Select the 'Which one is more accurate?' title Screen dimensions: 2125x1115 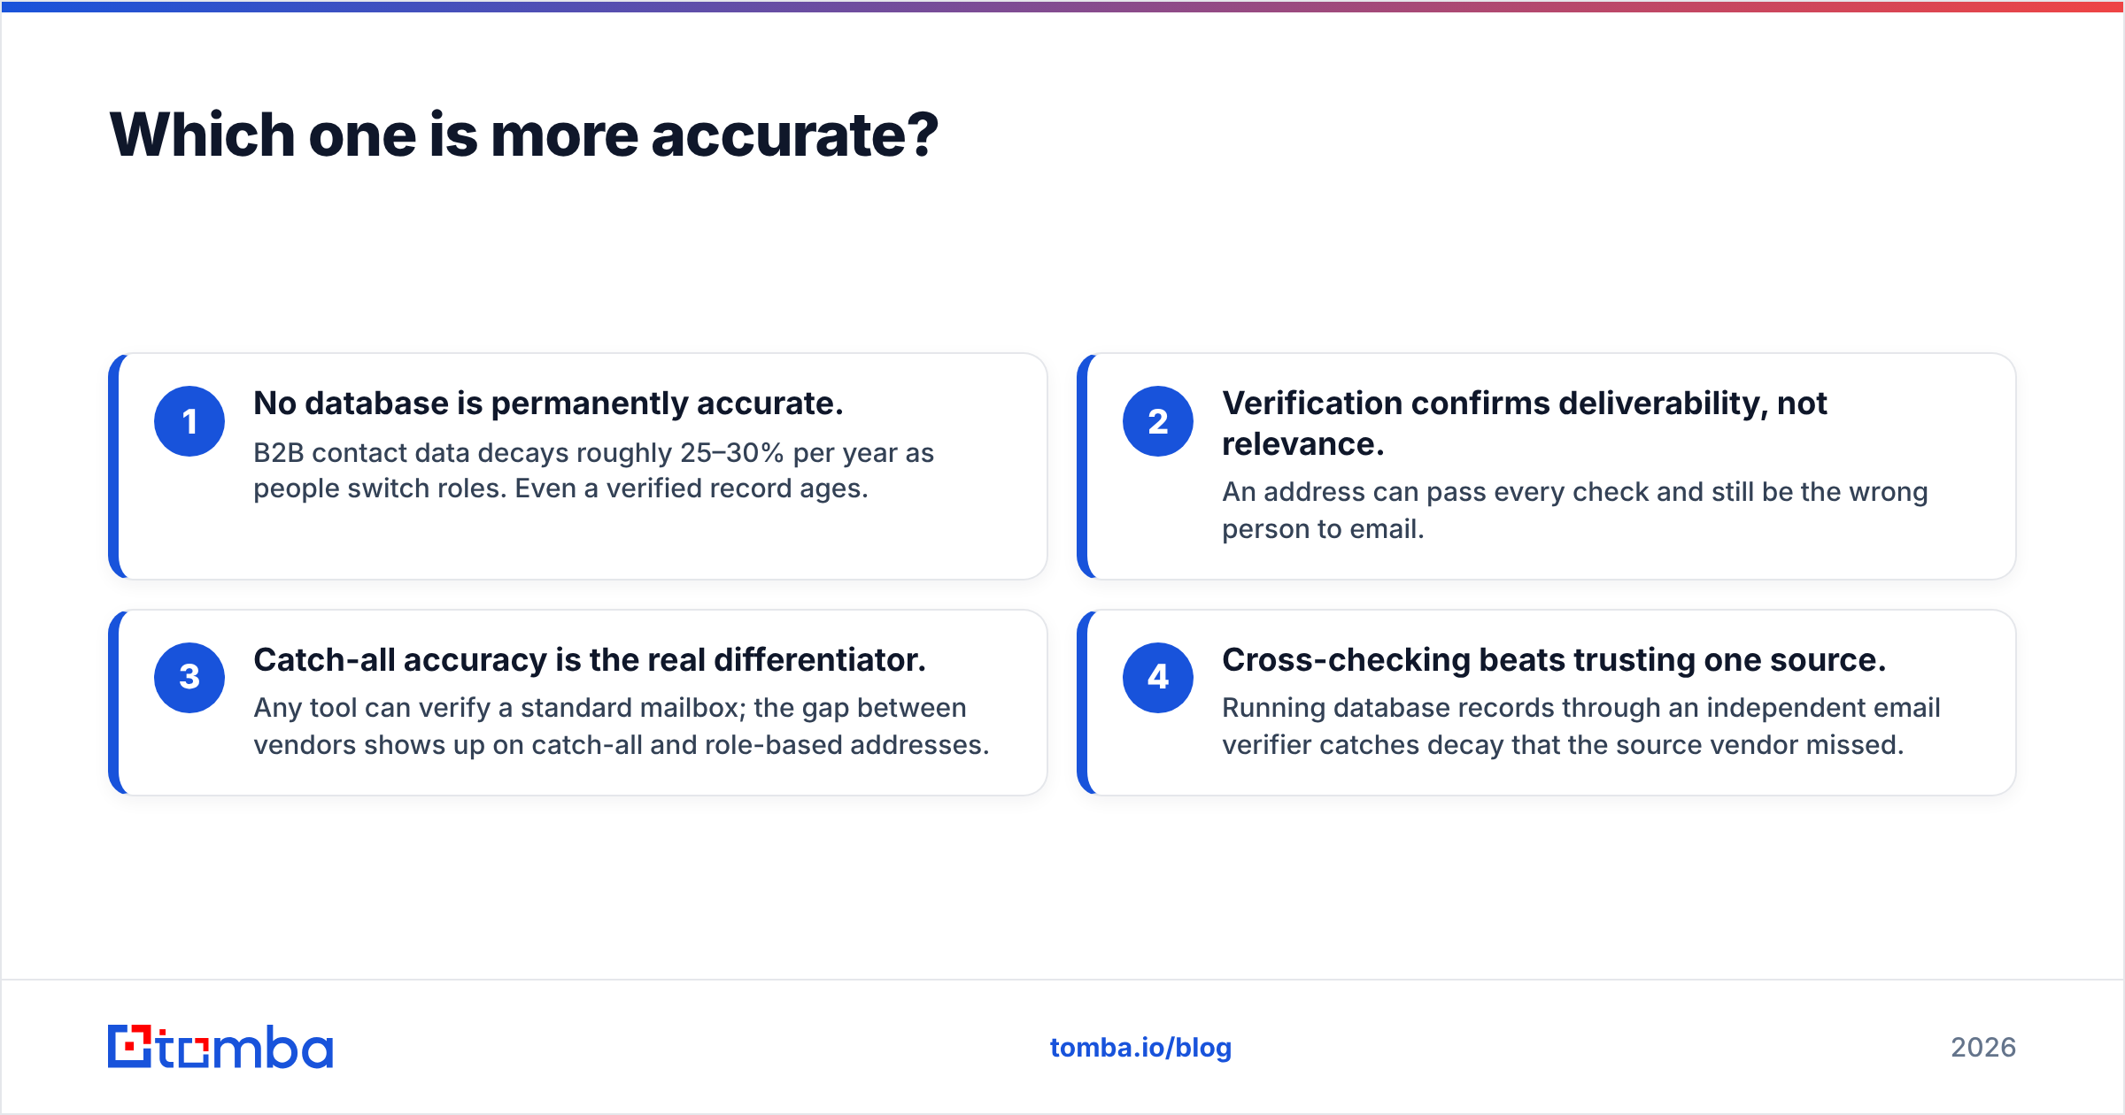(523, 135)
